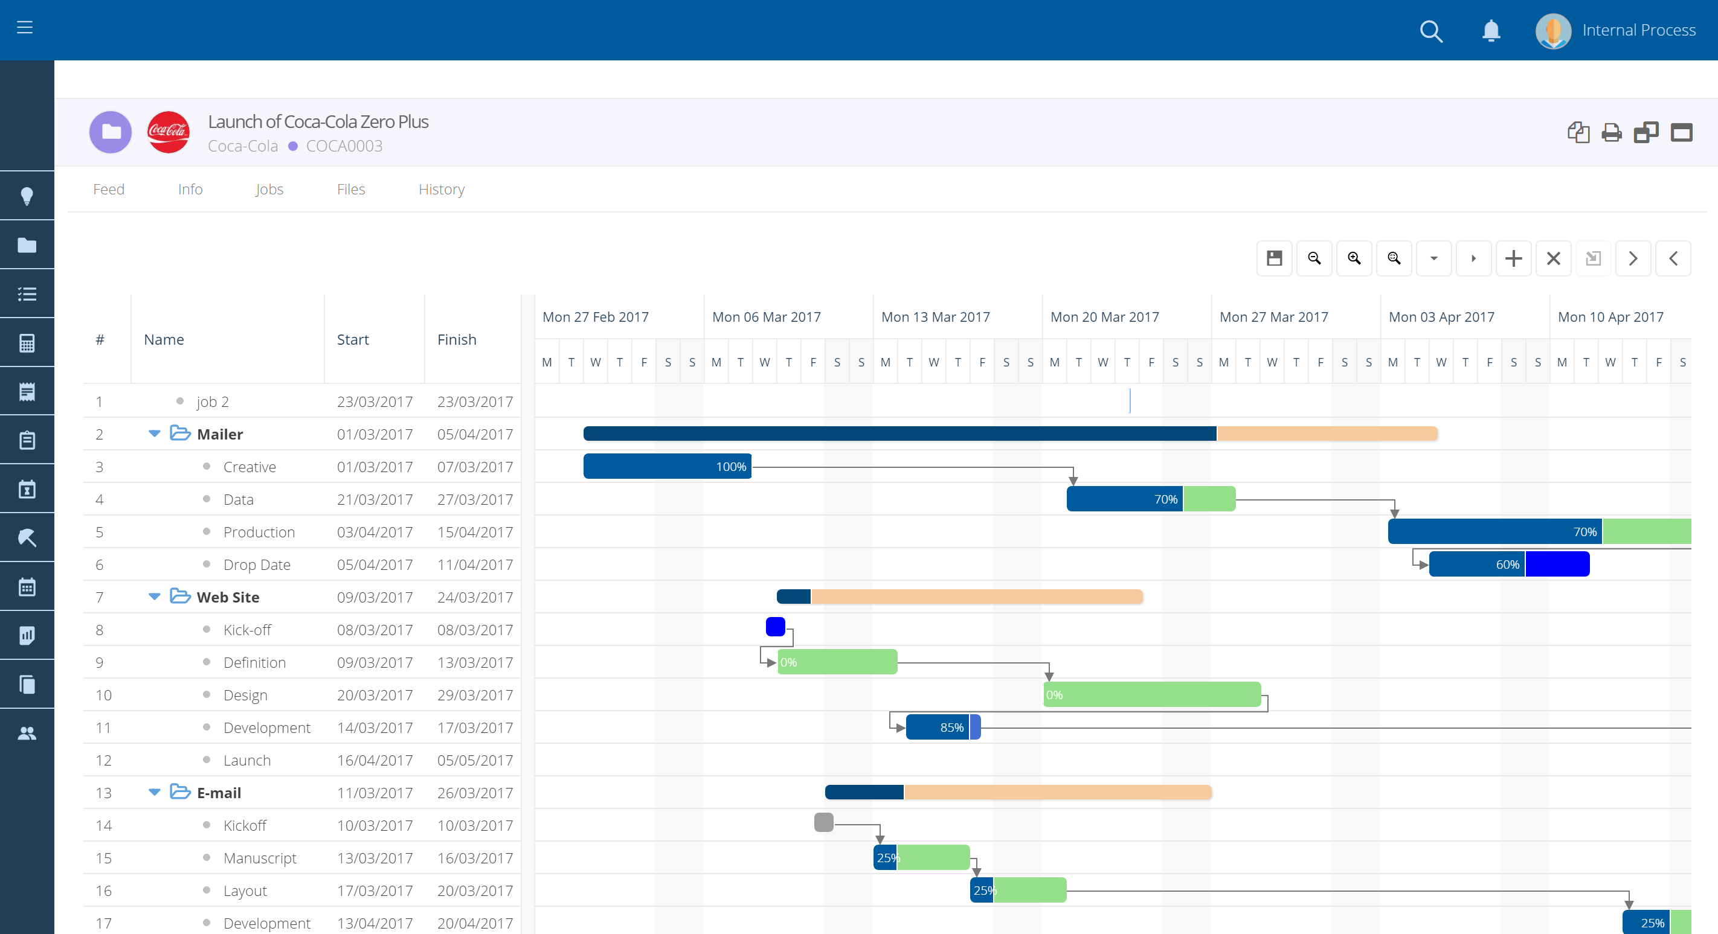Viewport: 1718px width, 934px height.
Task: Click collapse-all right arrow toolbar button
Action: (1473, 258)
